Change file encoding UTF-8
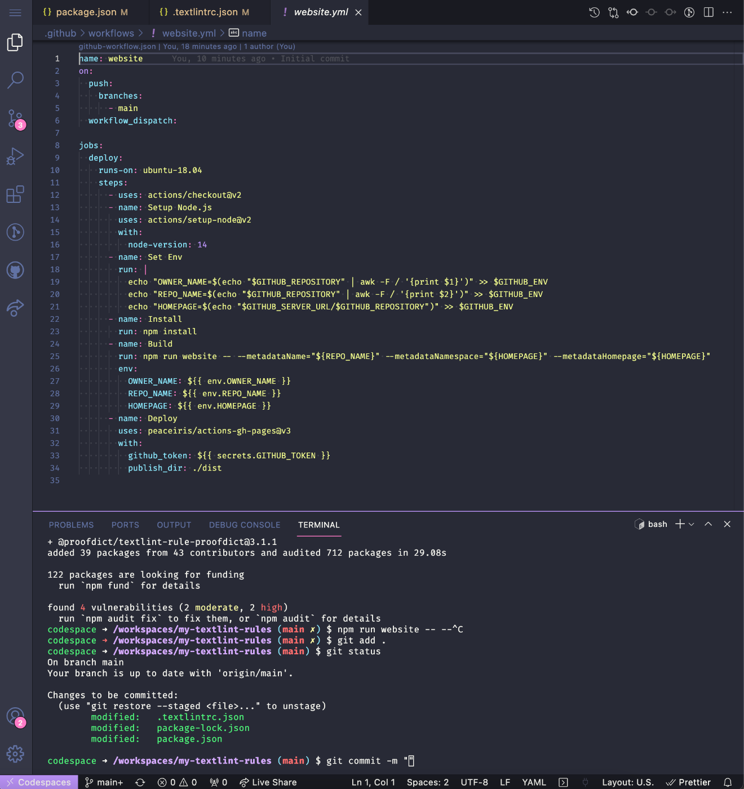The image size is (744, 789). (x=475, y=782)
